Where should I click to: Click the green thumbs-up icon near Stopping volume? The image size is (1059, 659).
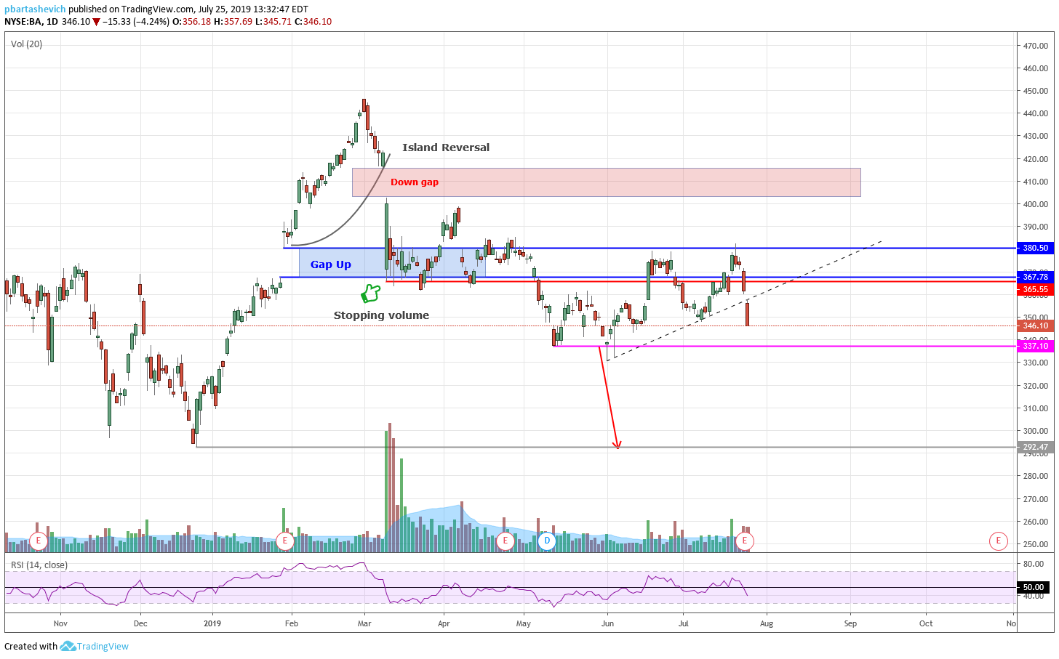tap(371, 294)
